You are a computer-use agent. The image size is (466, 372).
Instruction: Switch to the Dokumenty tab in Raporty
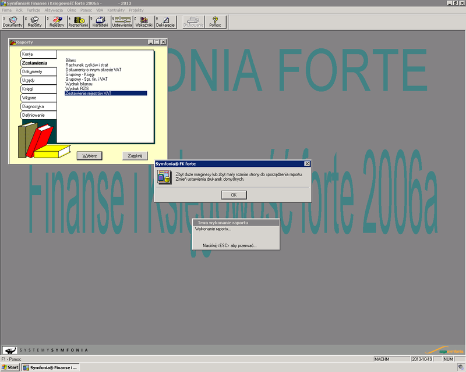point(38,71)
